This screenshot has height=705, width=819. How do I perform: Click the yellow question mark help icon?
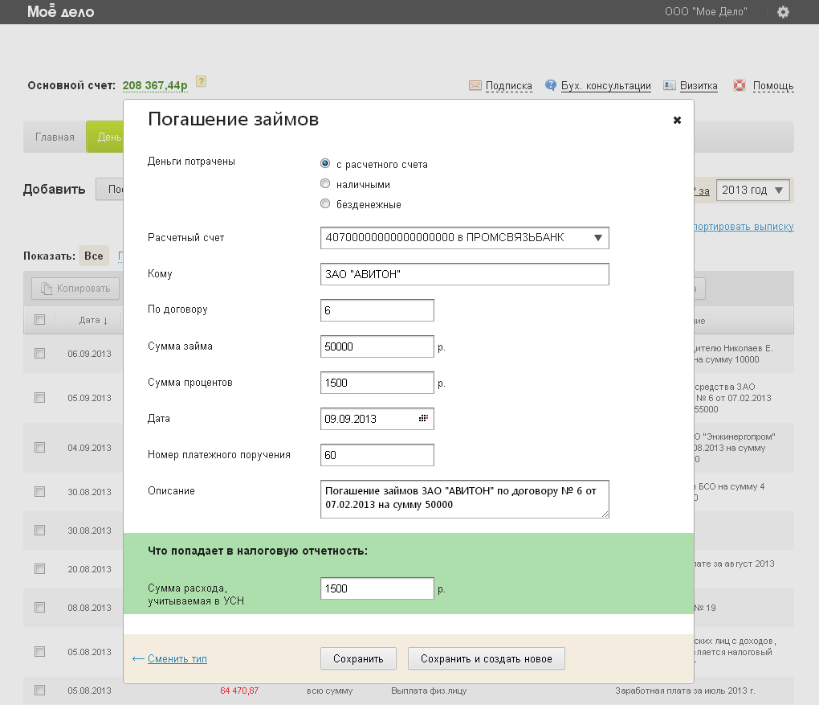[x=202, y=81]
